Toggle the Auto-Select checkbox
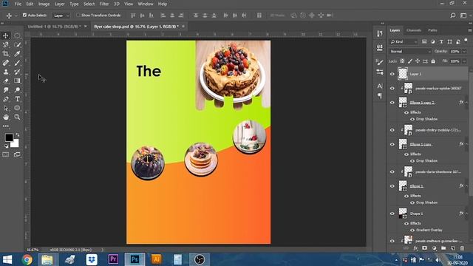The image size is (473, 266). (24, 15)
